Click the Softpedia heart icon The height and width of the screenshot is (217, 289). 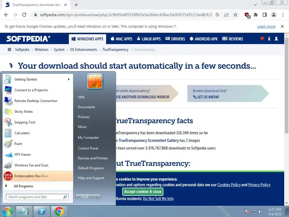click(262, 38)
